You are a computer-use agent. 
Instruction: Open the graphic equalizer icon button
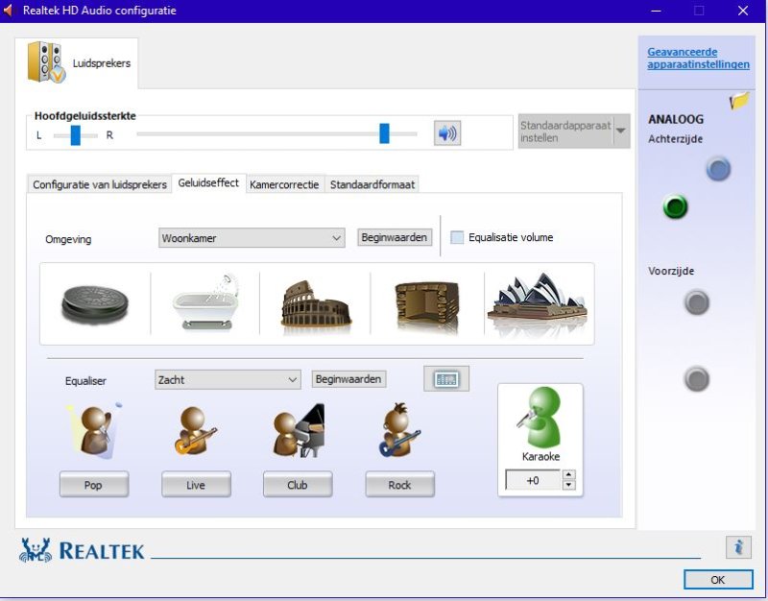pyautogui.click(x=446, y=379)
